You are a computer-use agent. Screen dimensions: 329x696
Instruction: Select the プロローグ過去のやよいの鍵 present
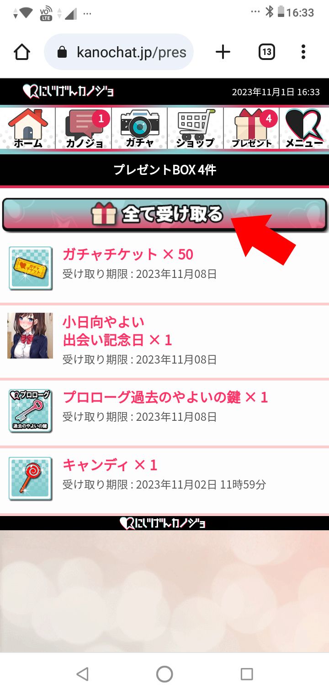(x=164, y=413)
